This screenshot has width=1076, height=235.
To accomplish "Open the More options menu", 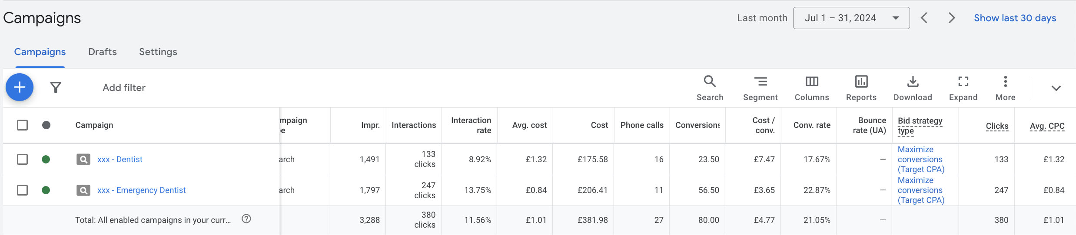I will coord(1005,88).
